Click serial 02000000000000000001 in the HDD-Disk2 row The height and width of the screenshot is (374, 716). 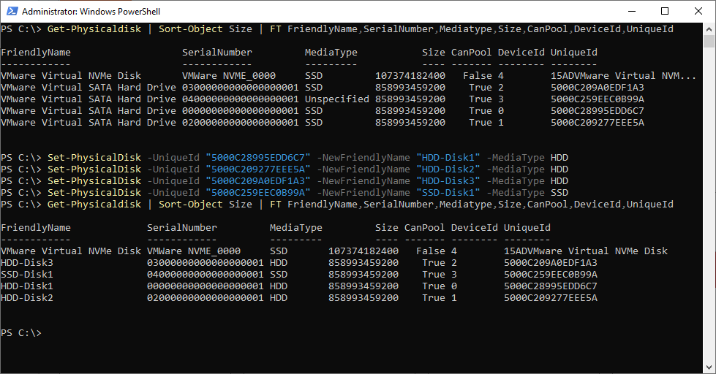click(x=205, y=298)
